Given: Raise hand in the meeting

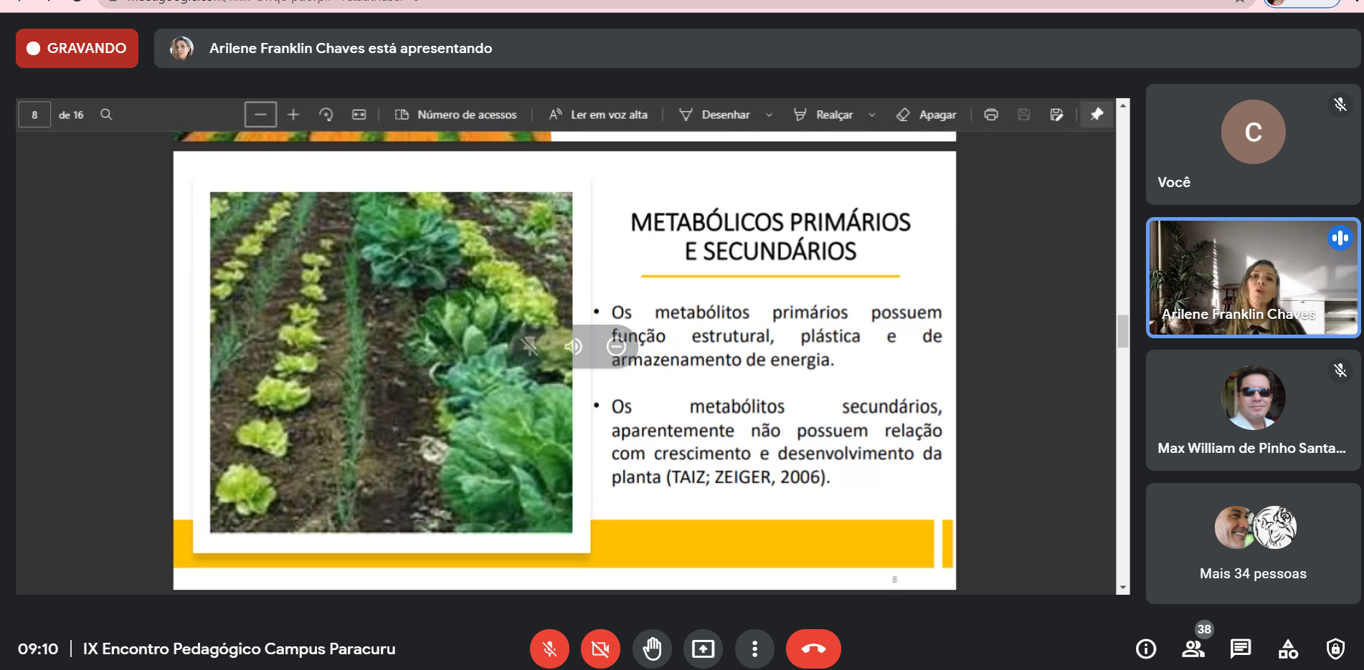Looking at the screenshot, I should pos(652,649).
